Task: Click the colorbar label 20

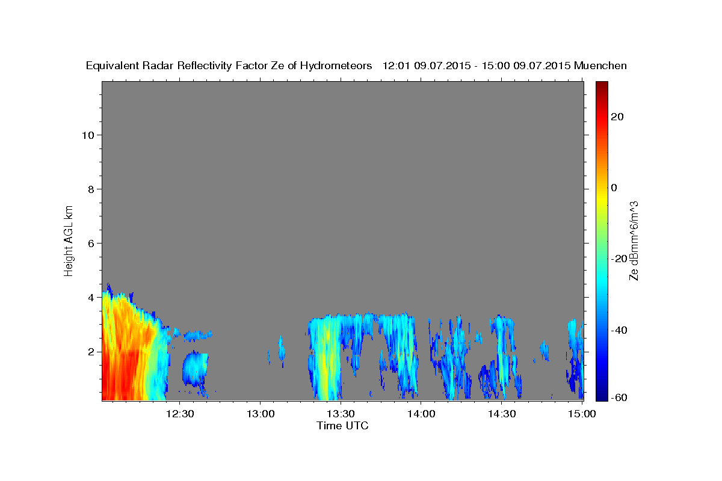Action: [x=617, y=117]
